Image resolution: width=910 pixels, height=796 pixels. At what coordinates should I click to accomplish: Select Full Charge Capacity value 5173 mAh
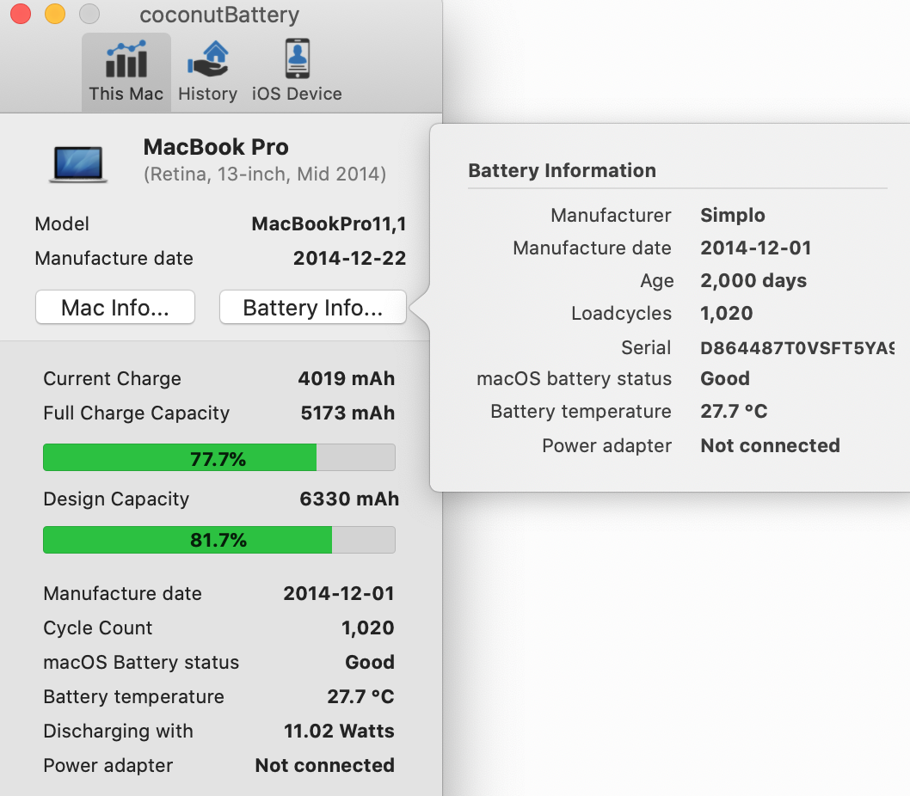click(347, 413)
